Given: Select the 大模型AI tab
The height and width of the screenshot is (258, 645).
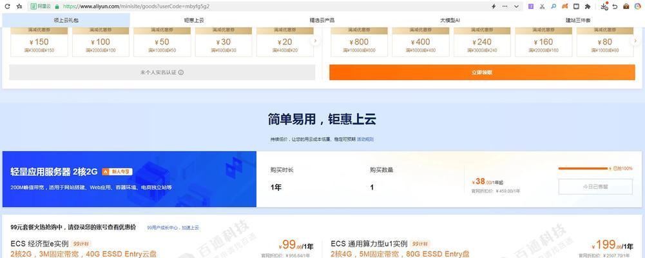Looking at the screenshot, I should click(450, 20).
